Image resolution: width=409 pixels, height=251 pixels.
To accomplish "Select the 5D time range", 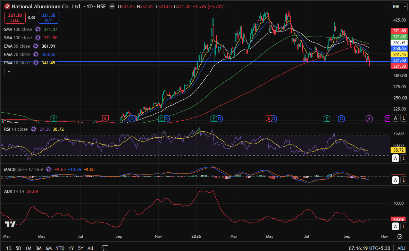I will pyautogui.click(x=18, y=248).
